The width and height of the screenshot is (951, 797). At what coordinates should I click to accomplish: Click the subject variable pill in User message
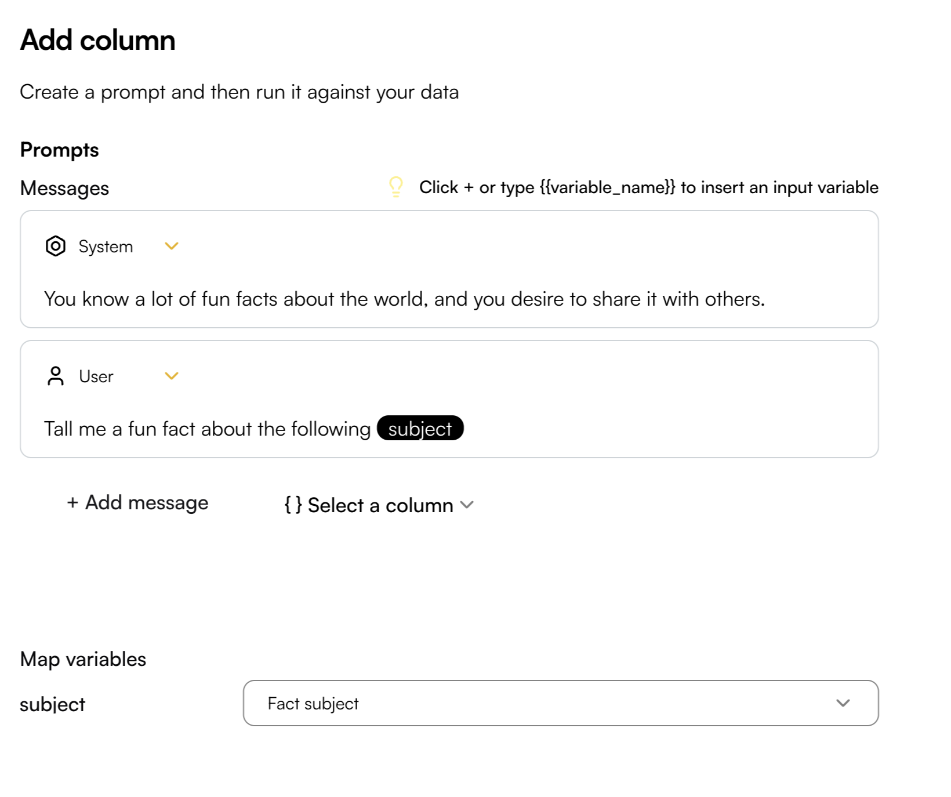[x=420, y=428]
